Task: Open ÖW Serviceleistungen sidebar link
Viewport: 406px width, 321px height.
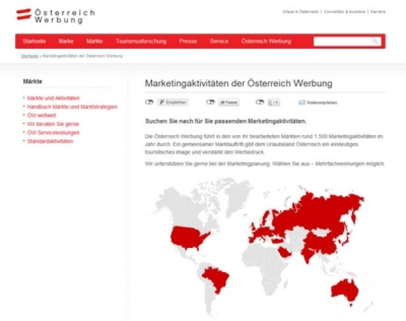Action: point(53,132)
